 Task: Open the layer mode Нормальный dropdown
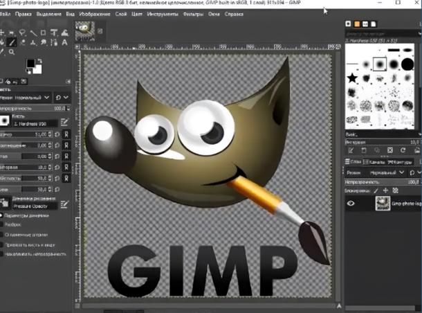[x=387, y=172]
